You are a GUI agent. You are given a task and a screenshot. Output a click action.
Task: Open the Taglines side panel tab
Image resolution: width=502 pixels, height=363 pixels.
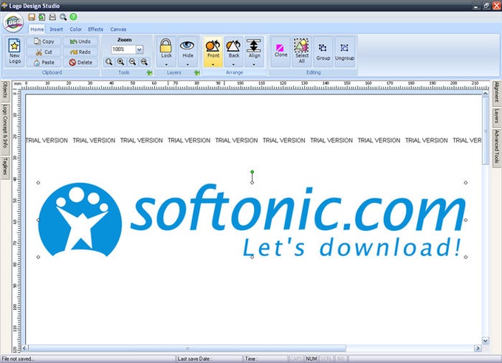[5, 167]
